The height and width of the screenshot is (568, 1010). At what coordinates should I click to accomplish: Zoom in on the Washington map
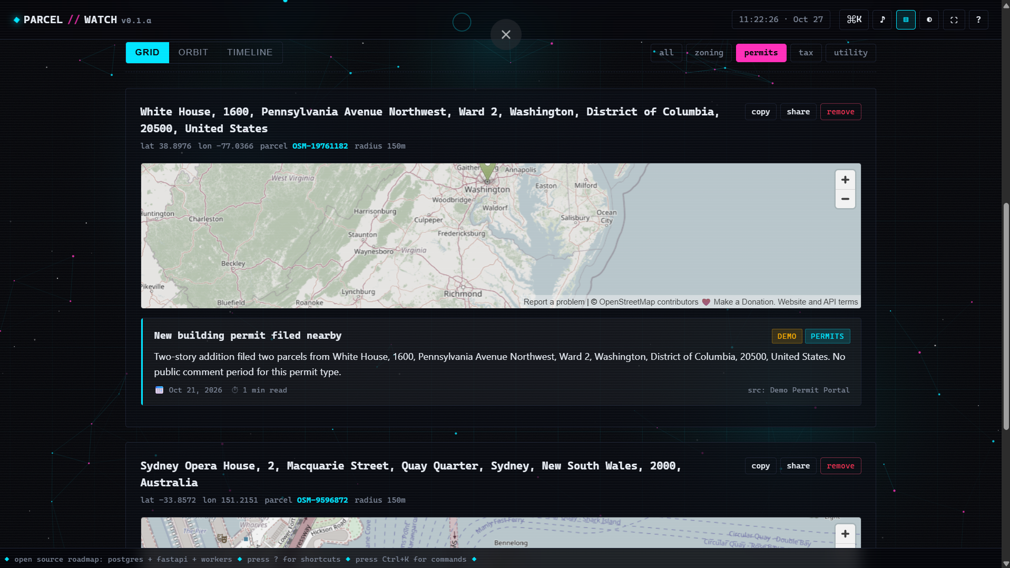(845, 180)
